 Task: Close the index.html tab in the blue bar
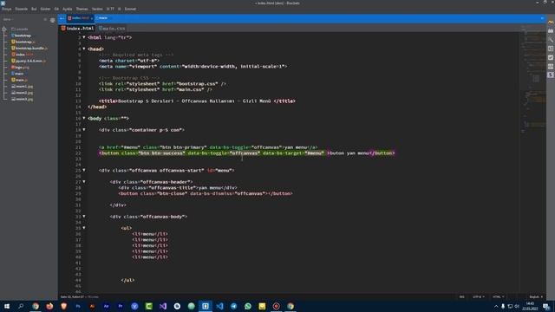pyautogui.click(x=92, y=18)
